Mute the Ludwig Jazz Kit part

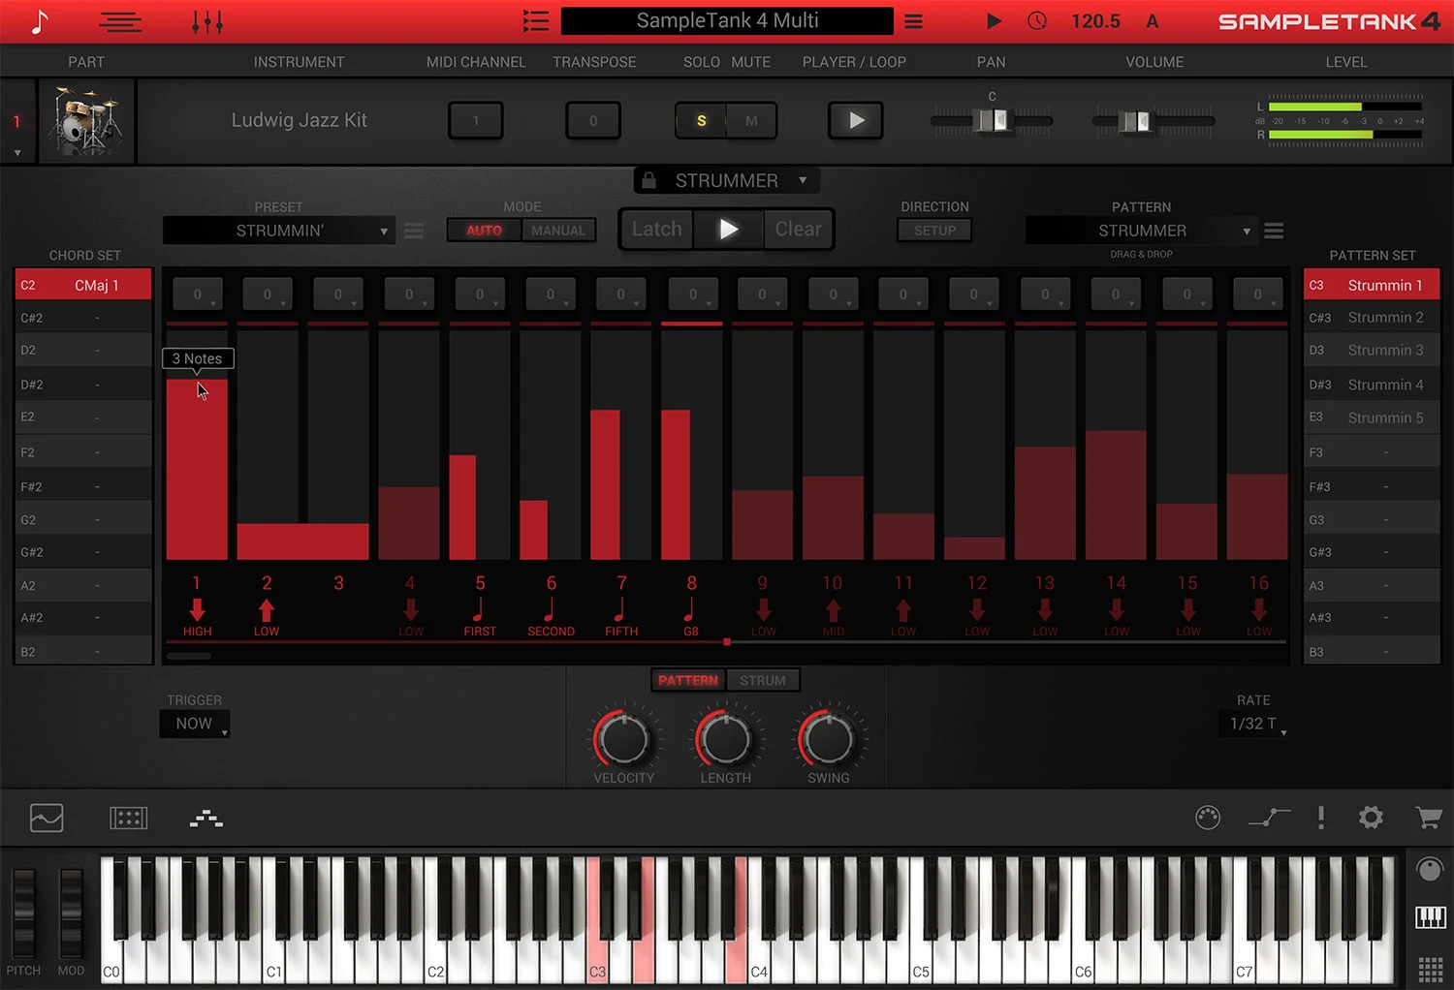pos(751,120)
